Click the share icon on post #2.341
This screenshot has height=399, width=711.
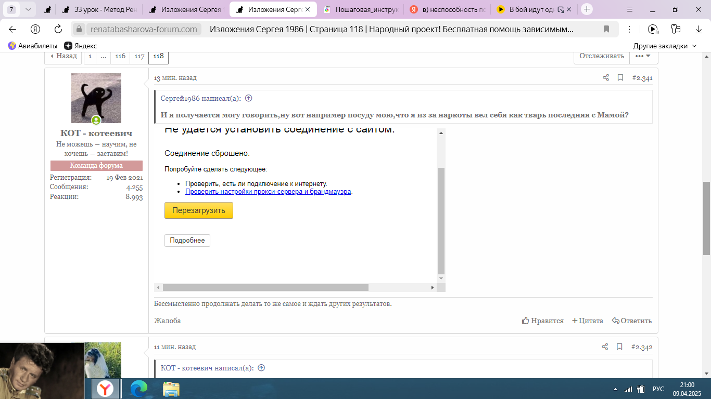606,78
